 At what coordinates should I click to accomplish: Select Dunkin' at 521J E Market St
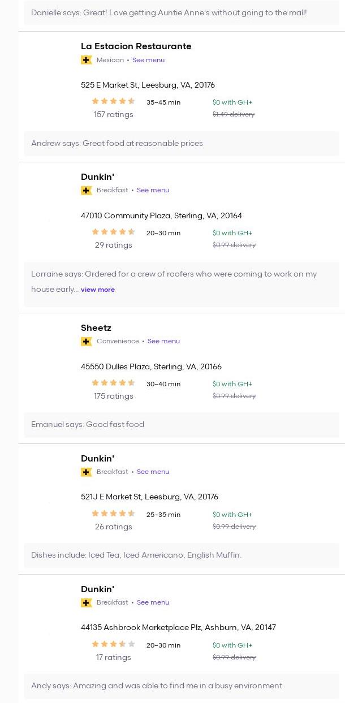(97, 459)
